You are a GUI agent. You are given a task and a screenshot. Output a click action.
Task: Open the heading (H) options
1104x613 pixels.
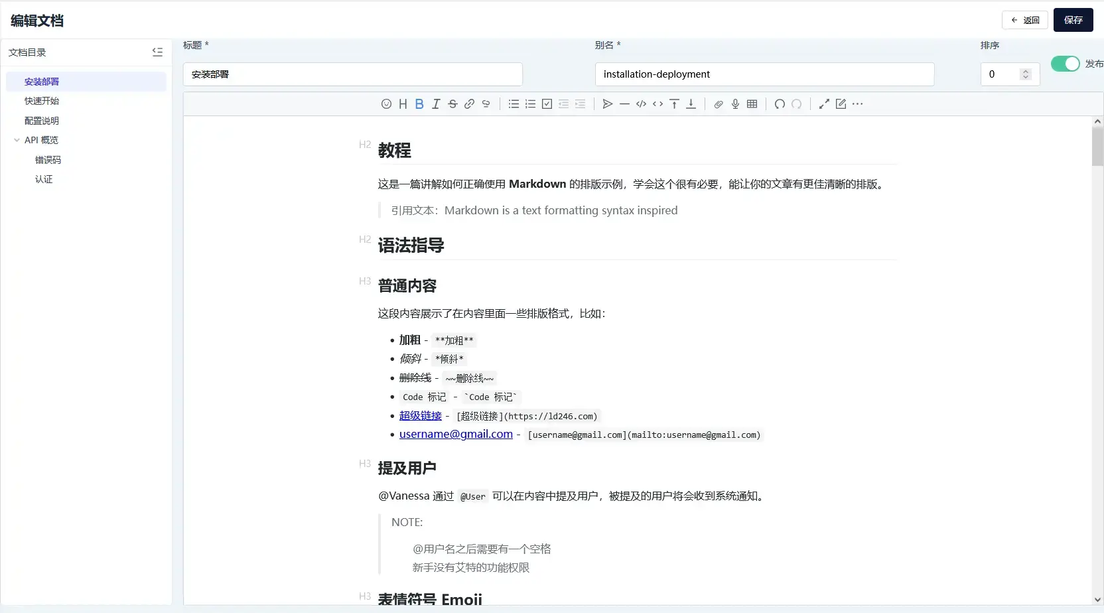(x=403, y=103)
